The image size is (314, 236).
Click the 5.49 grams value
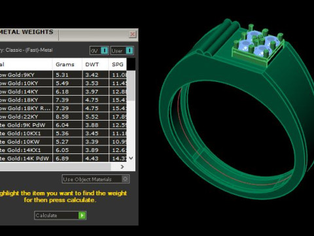tap(62, 83)
